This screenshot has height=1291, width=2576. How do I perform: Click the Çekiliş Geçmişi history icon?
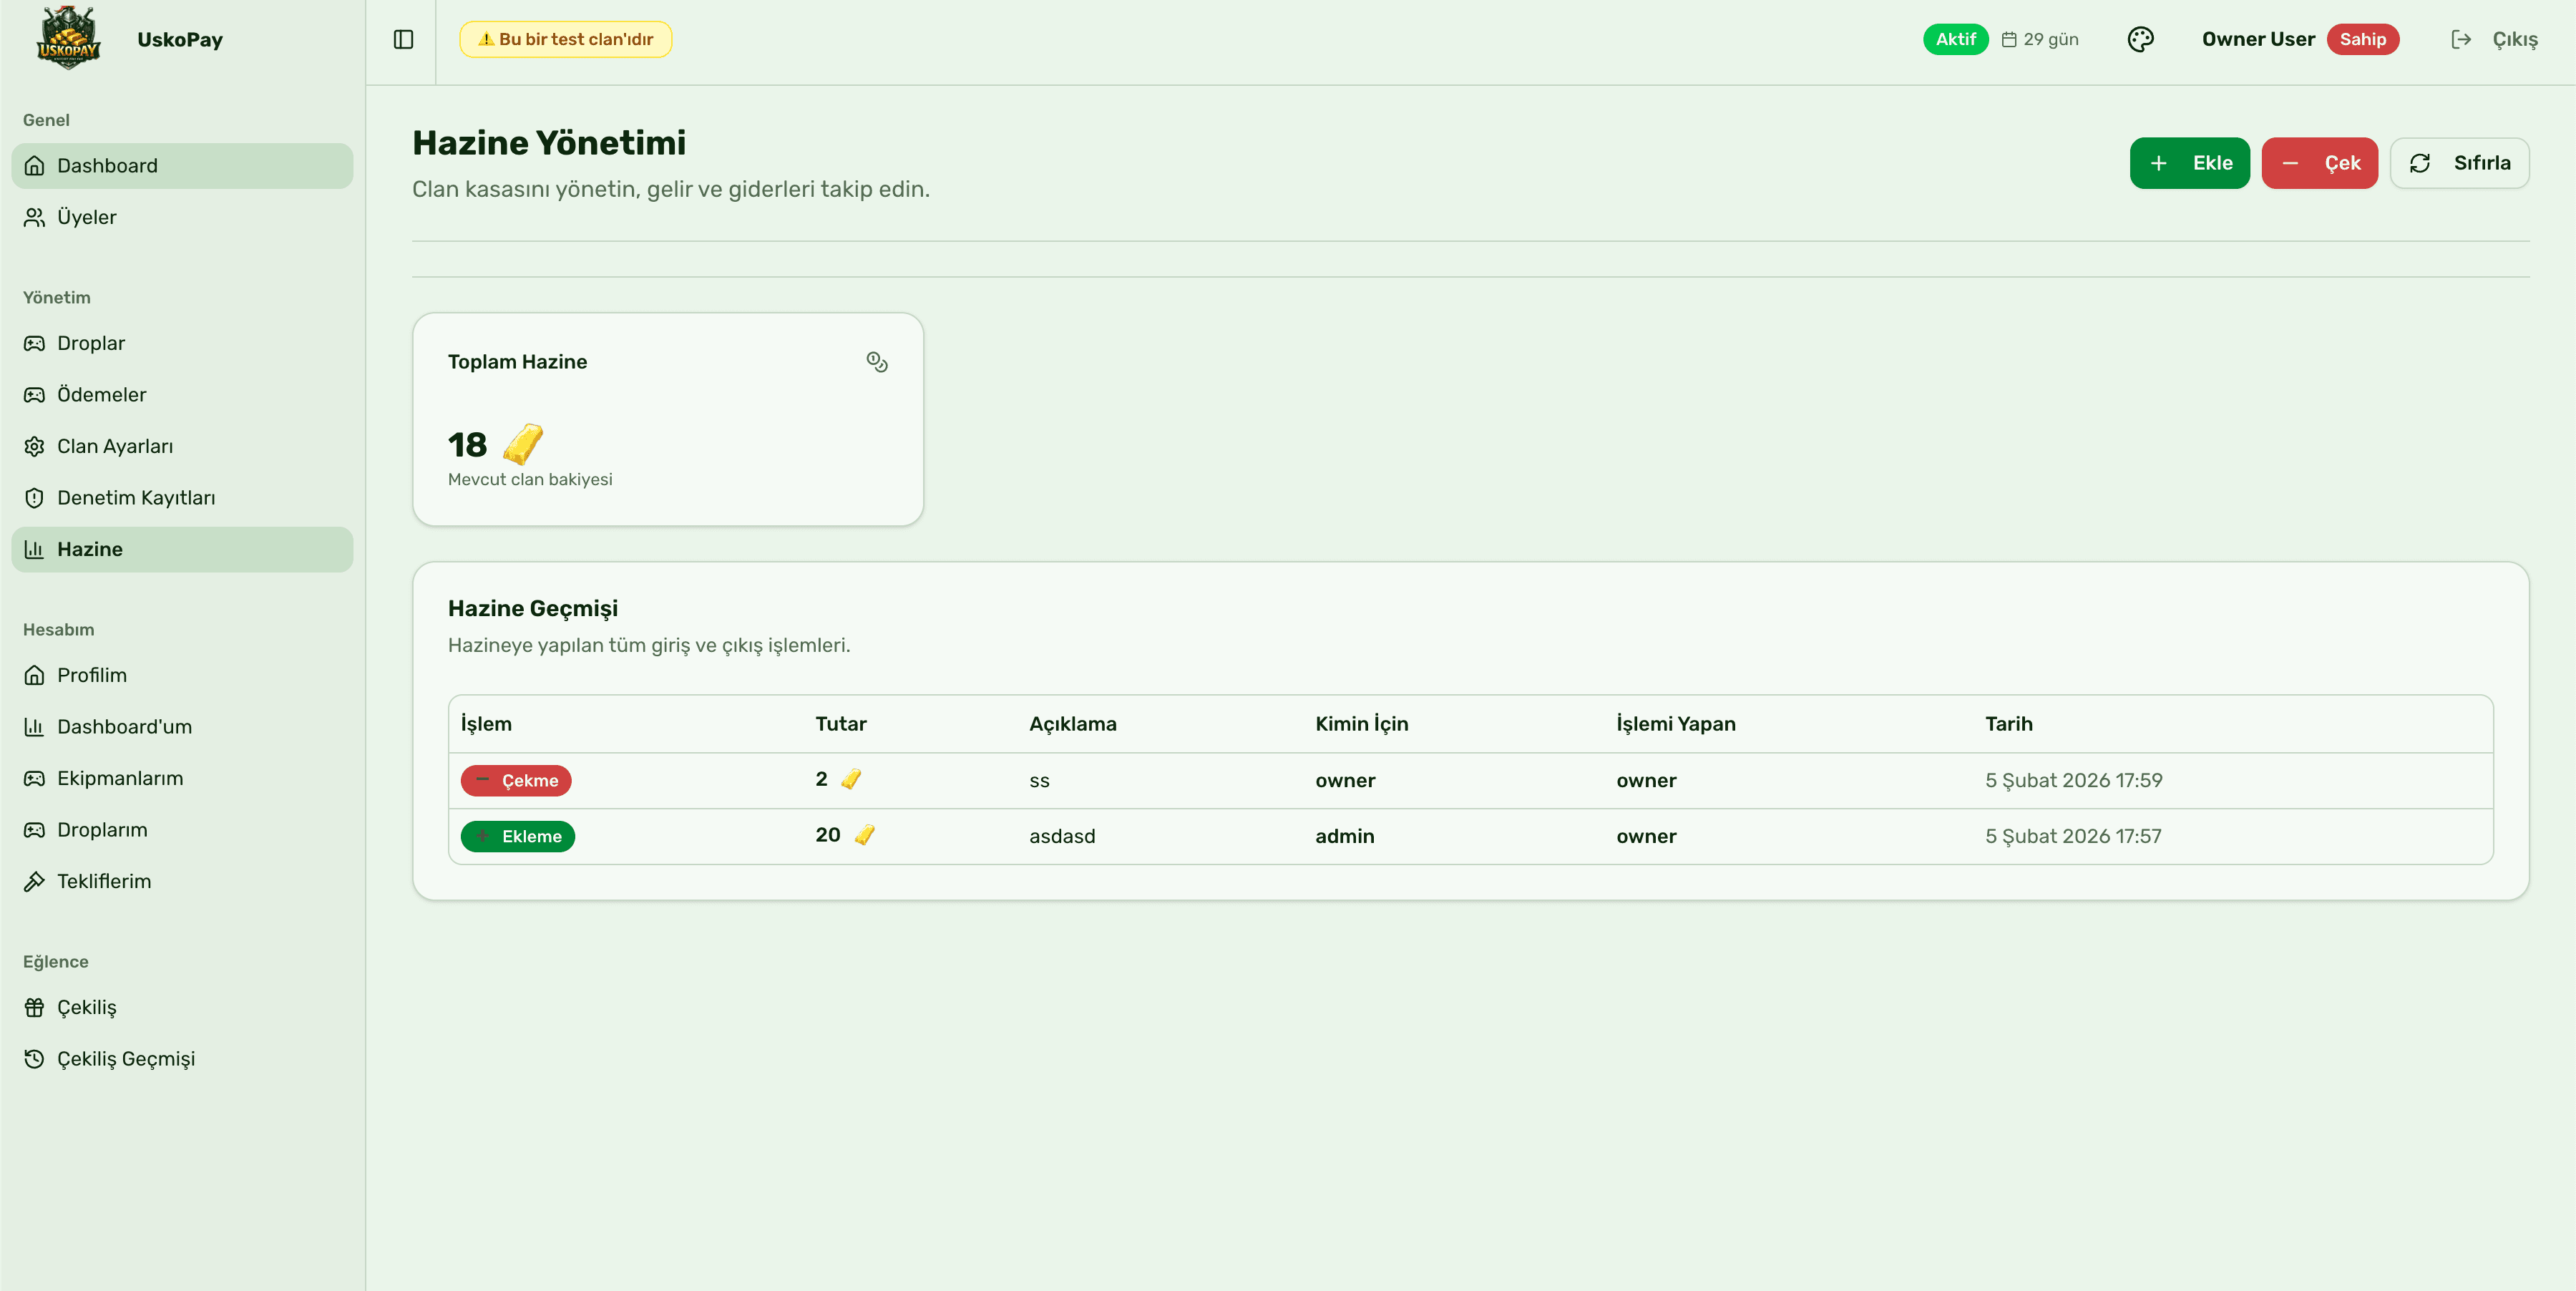[34, 1058]
